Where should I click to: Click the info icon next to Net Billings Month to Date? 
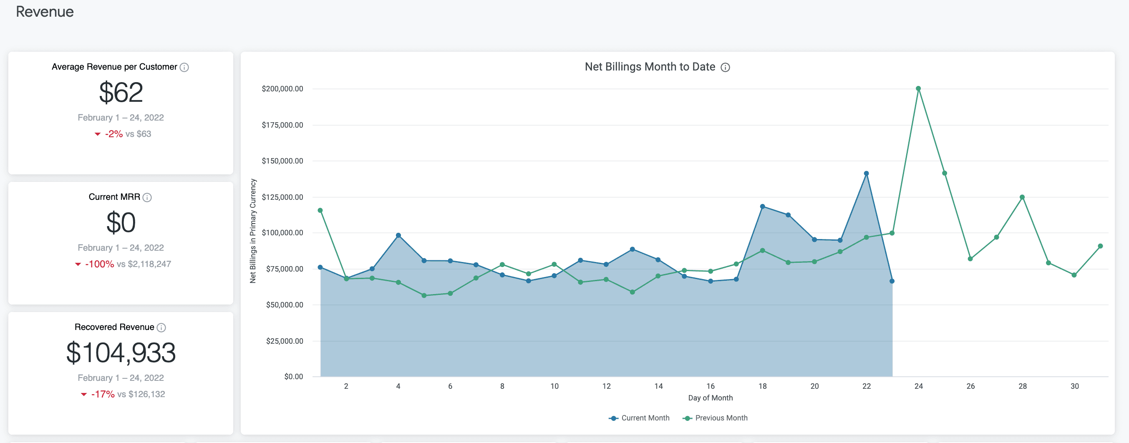[x=726, y=67]
